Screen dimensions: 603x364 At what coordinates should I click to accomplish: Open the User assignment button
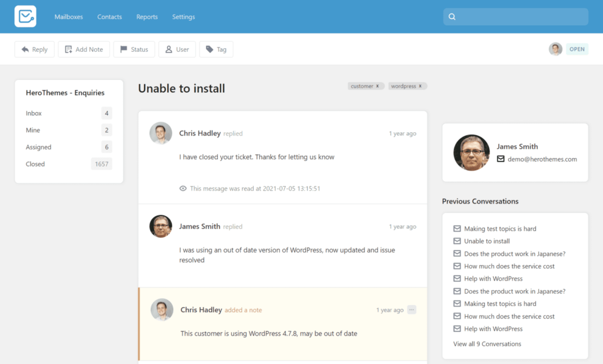click(177, 49)
